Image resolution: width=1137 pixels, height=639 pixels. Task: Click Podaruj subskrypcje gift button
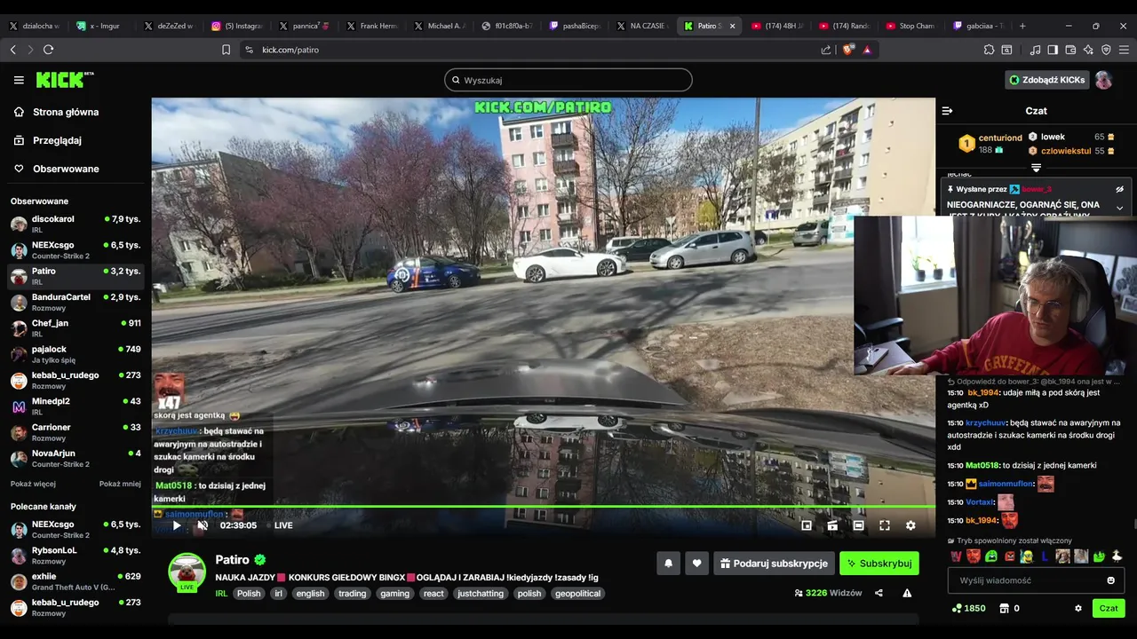(x=774, y=564)
